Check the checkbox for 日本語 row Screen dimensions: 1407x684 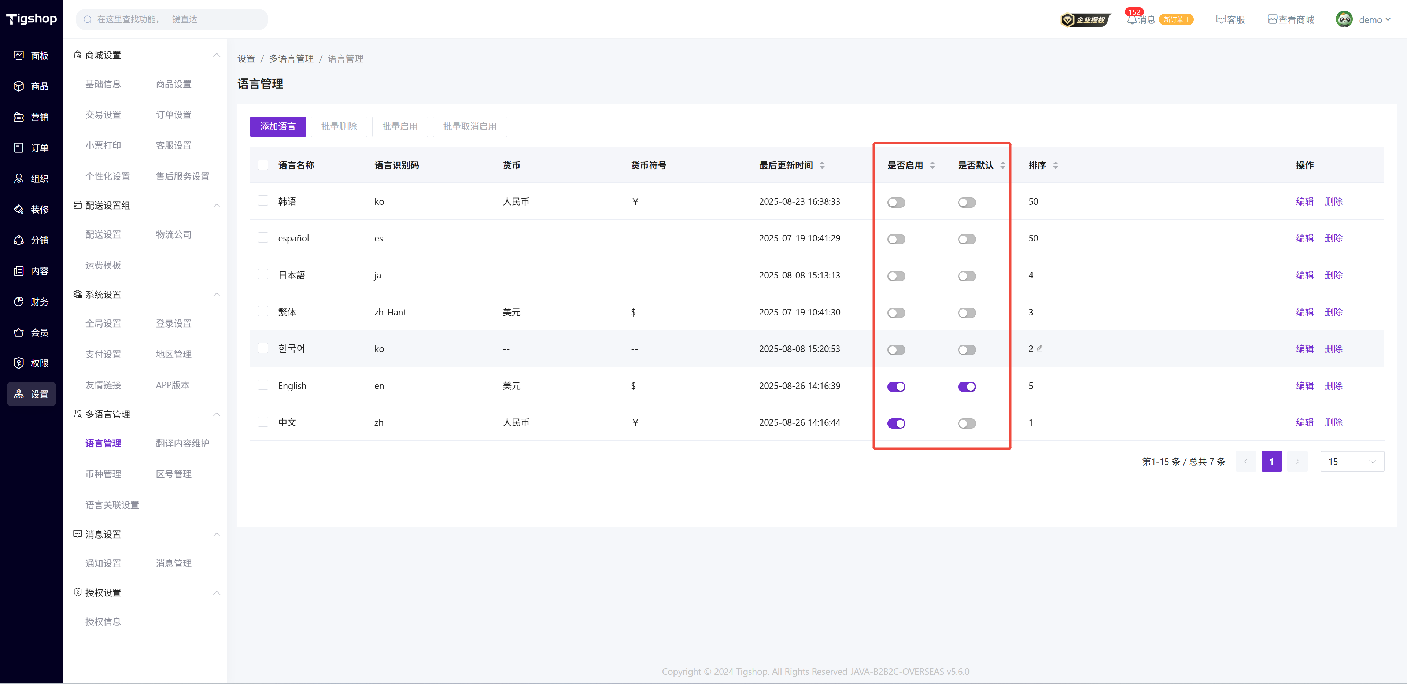[263, 275]
